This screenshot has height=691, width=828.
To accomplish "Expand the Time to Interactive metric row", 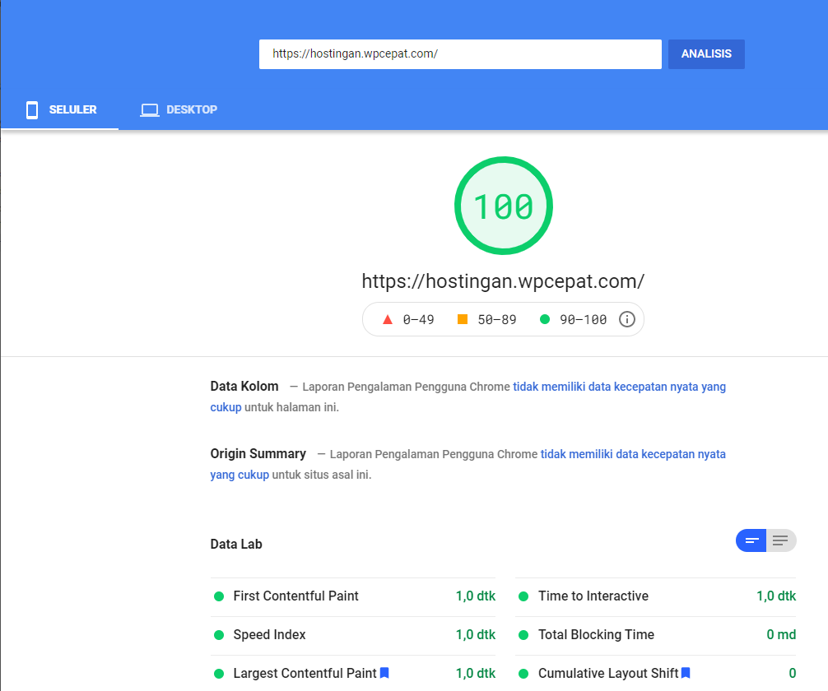I will [x=593, y=596].
